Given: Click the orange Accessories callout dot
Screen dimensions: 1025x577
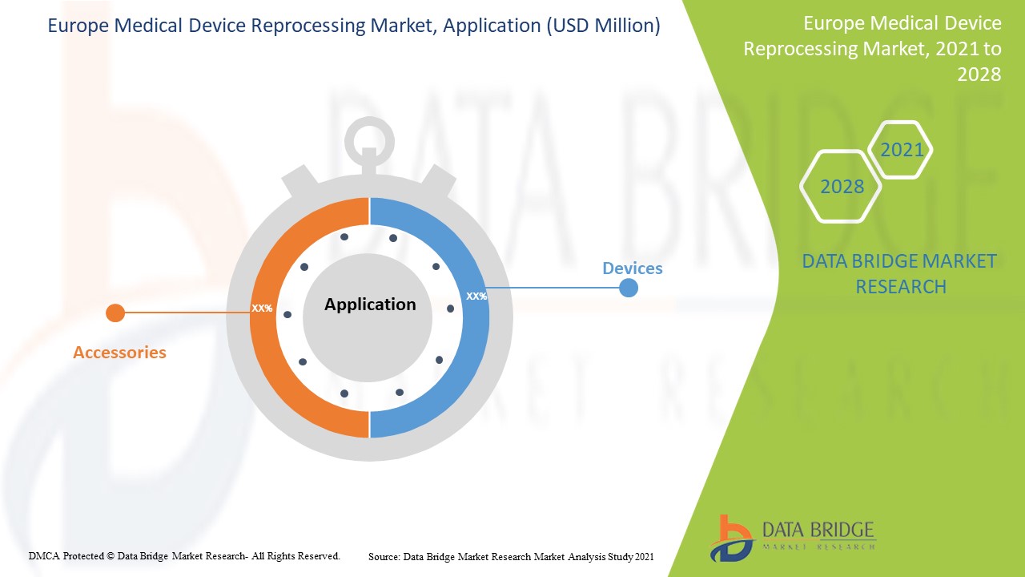Looking at the screenshot, I should pos(115,313).
